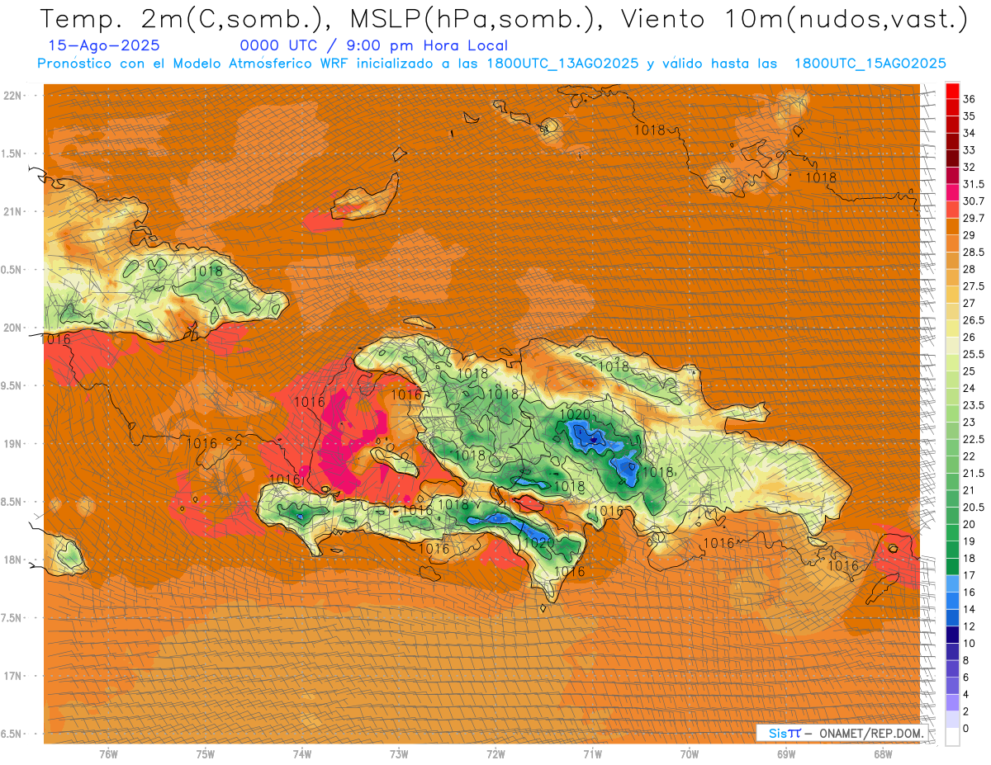Click the date label '15-Ago-2025'
This screenshot has height=765, width=991.
(x=104, y=45)
